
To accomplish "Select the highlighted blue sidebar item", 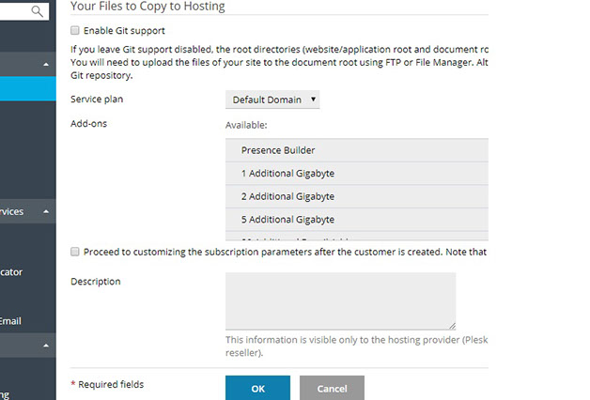I will click(x=28, y=89).
